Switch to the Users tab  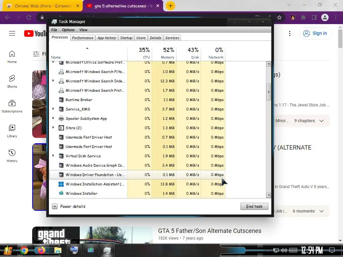[x=141, y=38]
